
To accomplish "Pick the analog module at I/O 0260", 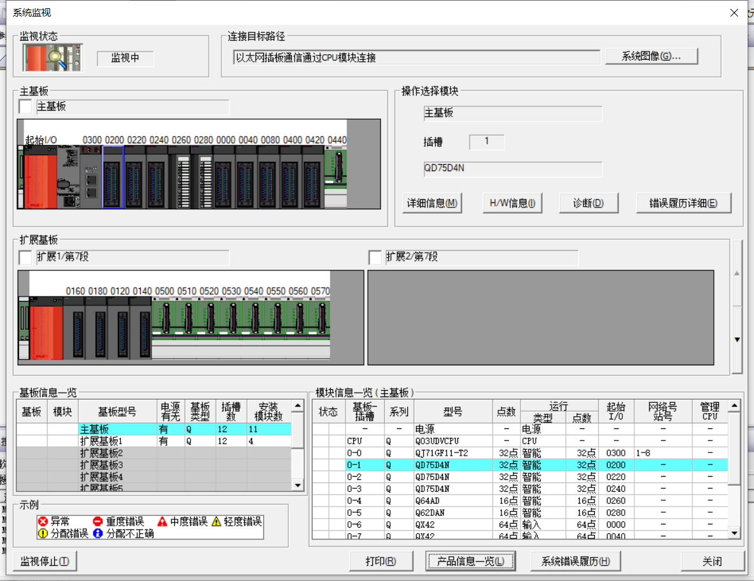I will pyautogui.click(x=179, y=176).
